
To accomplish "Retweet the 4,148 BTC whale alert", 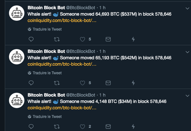I will click(x=57, y=127).
